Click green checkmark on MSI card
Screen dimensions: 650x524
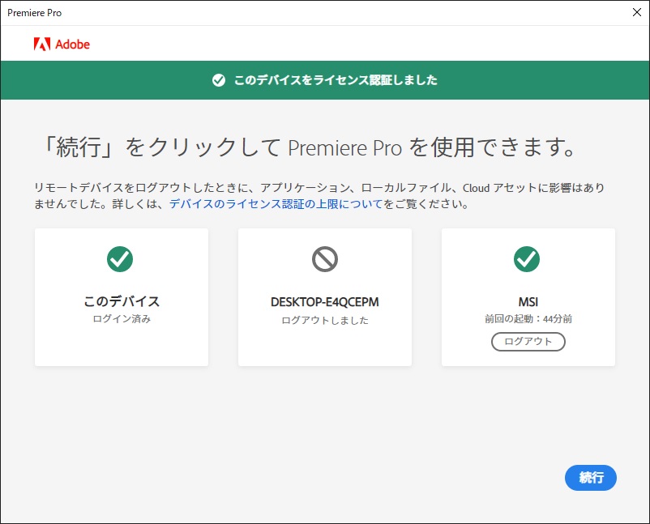pyautogui.click(x=527, y=259)
